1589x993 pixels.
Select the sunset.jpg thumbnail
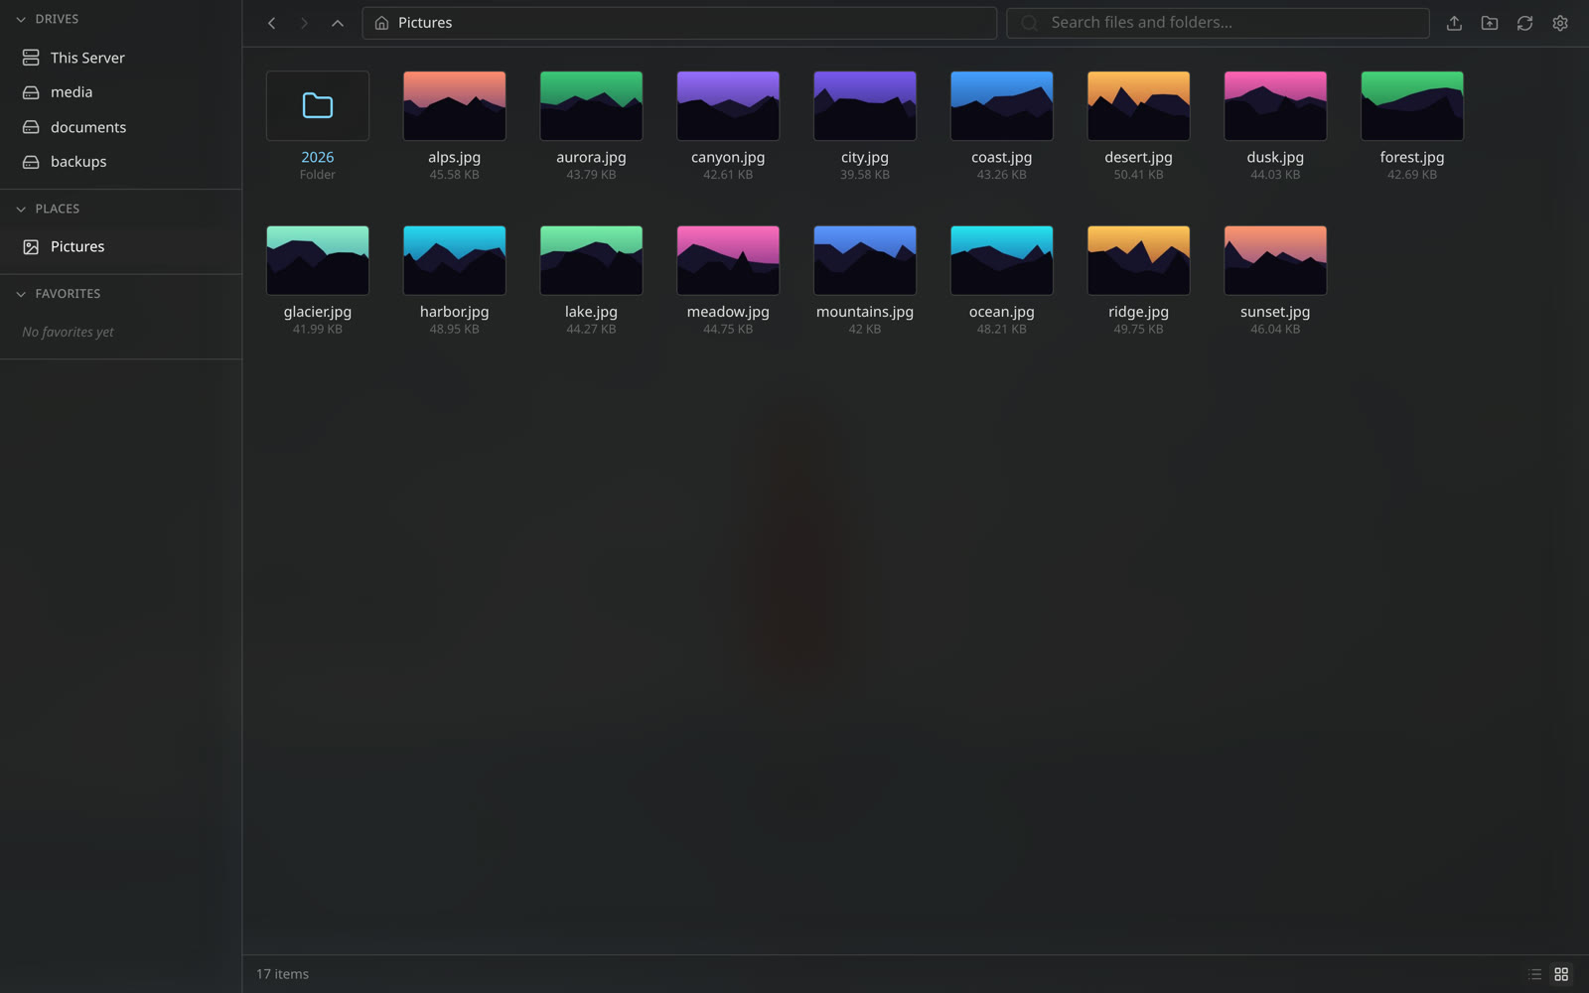pos(1275,260)
